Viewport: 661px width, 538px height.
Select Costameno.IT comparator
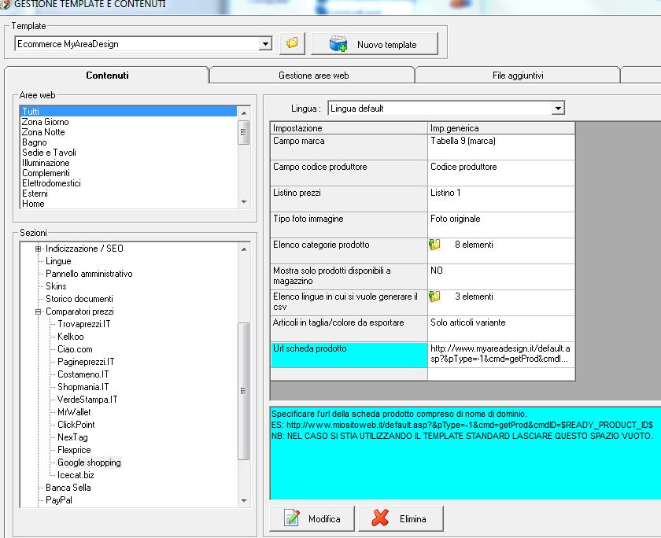pyautogui.click(x=83, y=374)
